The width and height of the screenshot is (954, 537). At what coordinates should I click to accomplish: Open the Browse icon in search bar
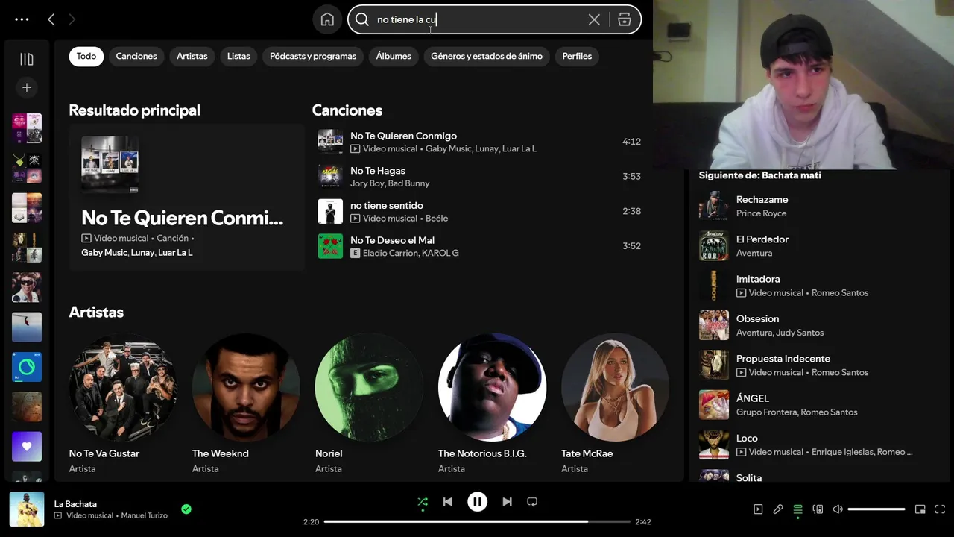pyautogui.click(x=625, y=19)
